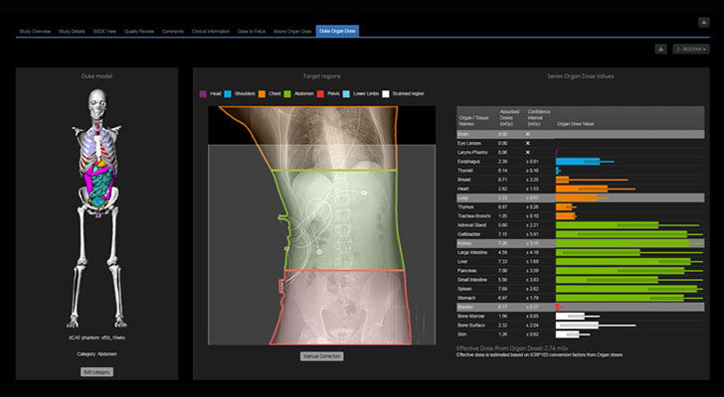Click the Pancreas organ name
This screenshot has width=724, height=397.
tap(466, 271)
